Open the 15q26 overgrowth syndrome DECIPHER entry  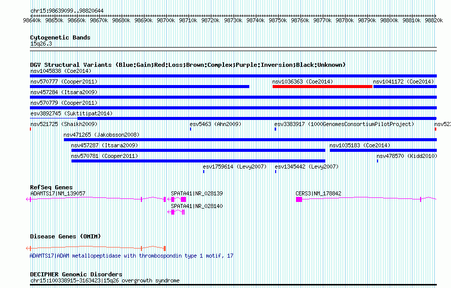(x=105, y=280)
